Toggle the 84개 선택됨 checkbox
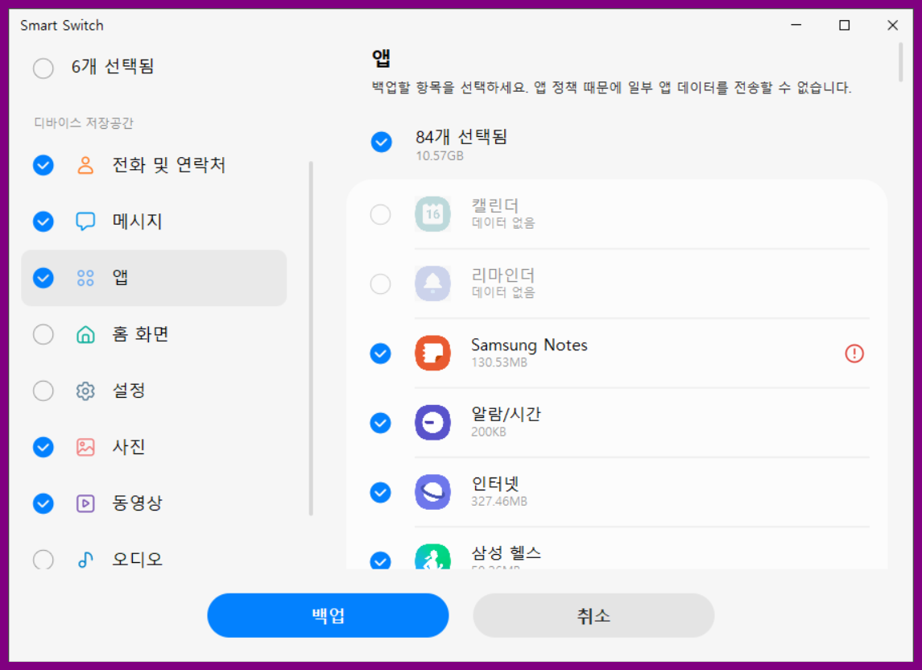Image resolution: width=922 pixels, height=670 pixels. [382, 142]
